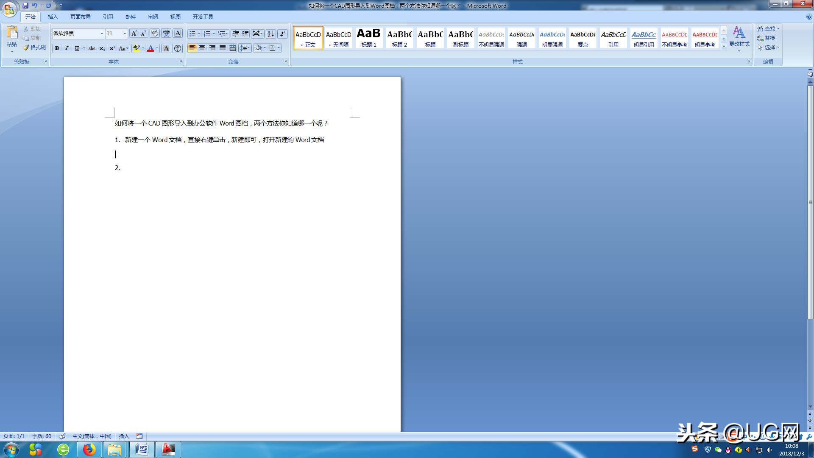Justify the paragraph text
The height and width of the screenshot is (458, 814).
[x=223, y=48]
